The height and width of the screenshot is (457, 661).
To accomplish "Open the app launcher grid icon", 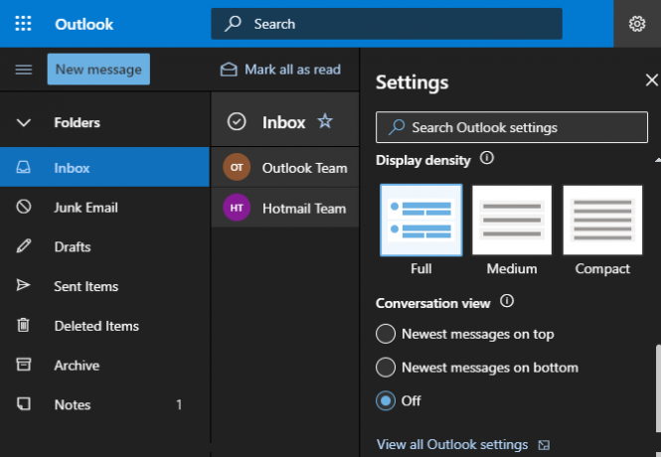I will point(23,24).
